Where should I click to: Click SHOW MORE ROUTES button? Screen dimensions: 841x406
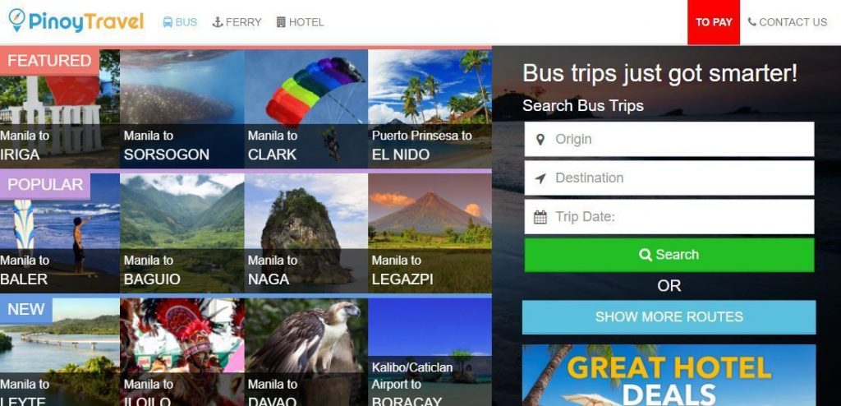click(x=669, y=317)
